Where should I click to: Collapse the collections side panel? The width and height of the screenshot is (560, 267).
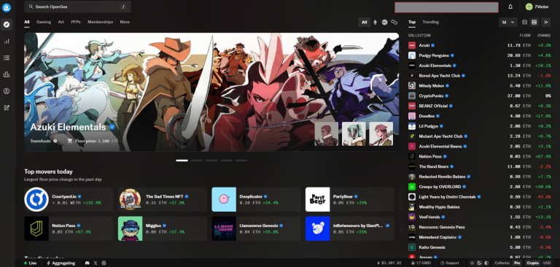pyautogui.click(x=546, y=22)
